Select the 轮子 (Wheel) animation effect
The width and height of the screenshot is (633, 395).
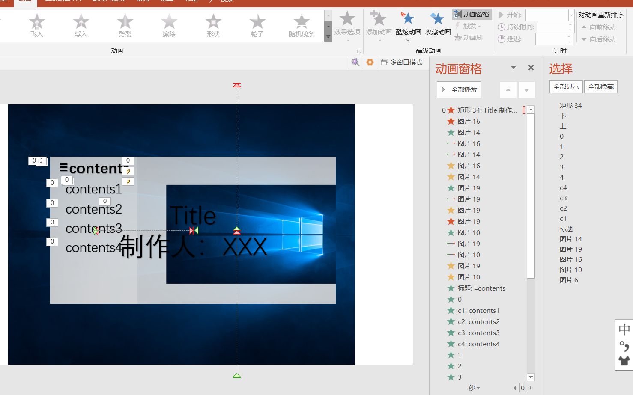[x=257, y=26]
